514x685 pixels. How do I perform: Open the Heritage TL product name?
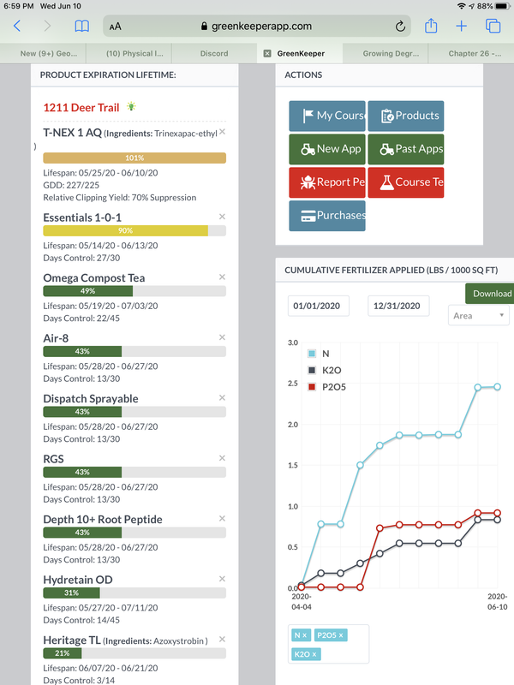pos(72,640)
